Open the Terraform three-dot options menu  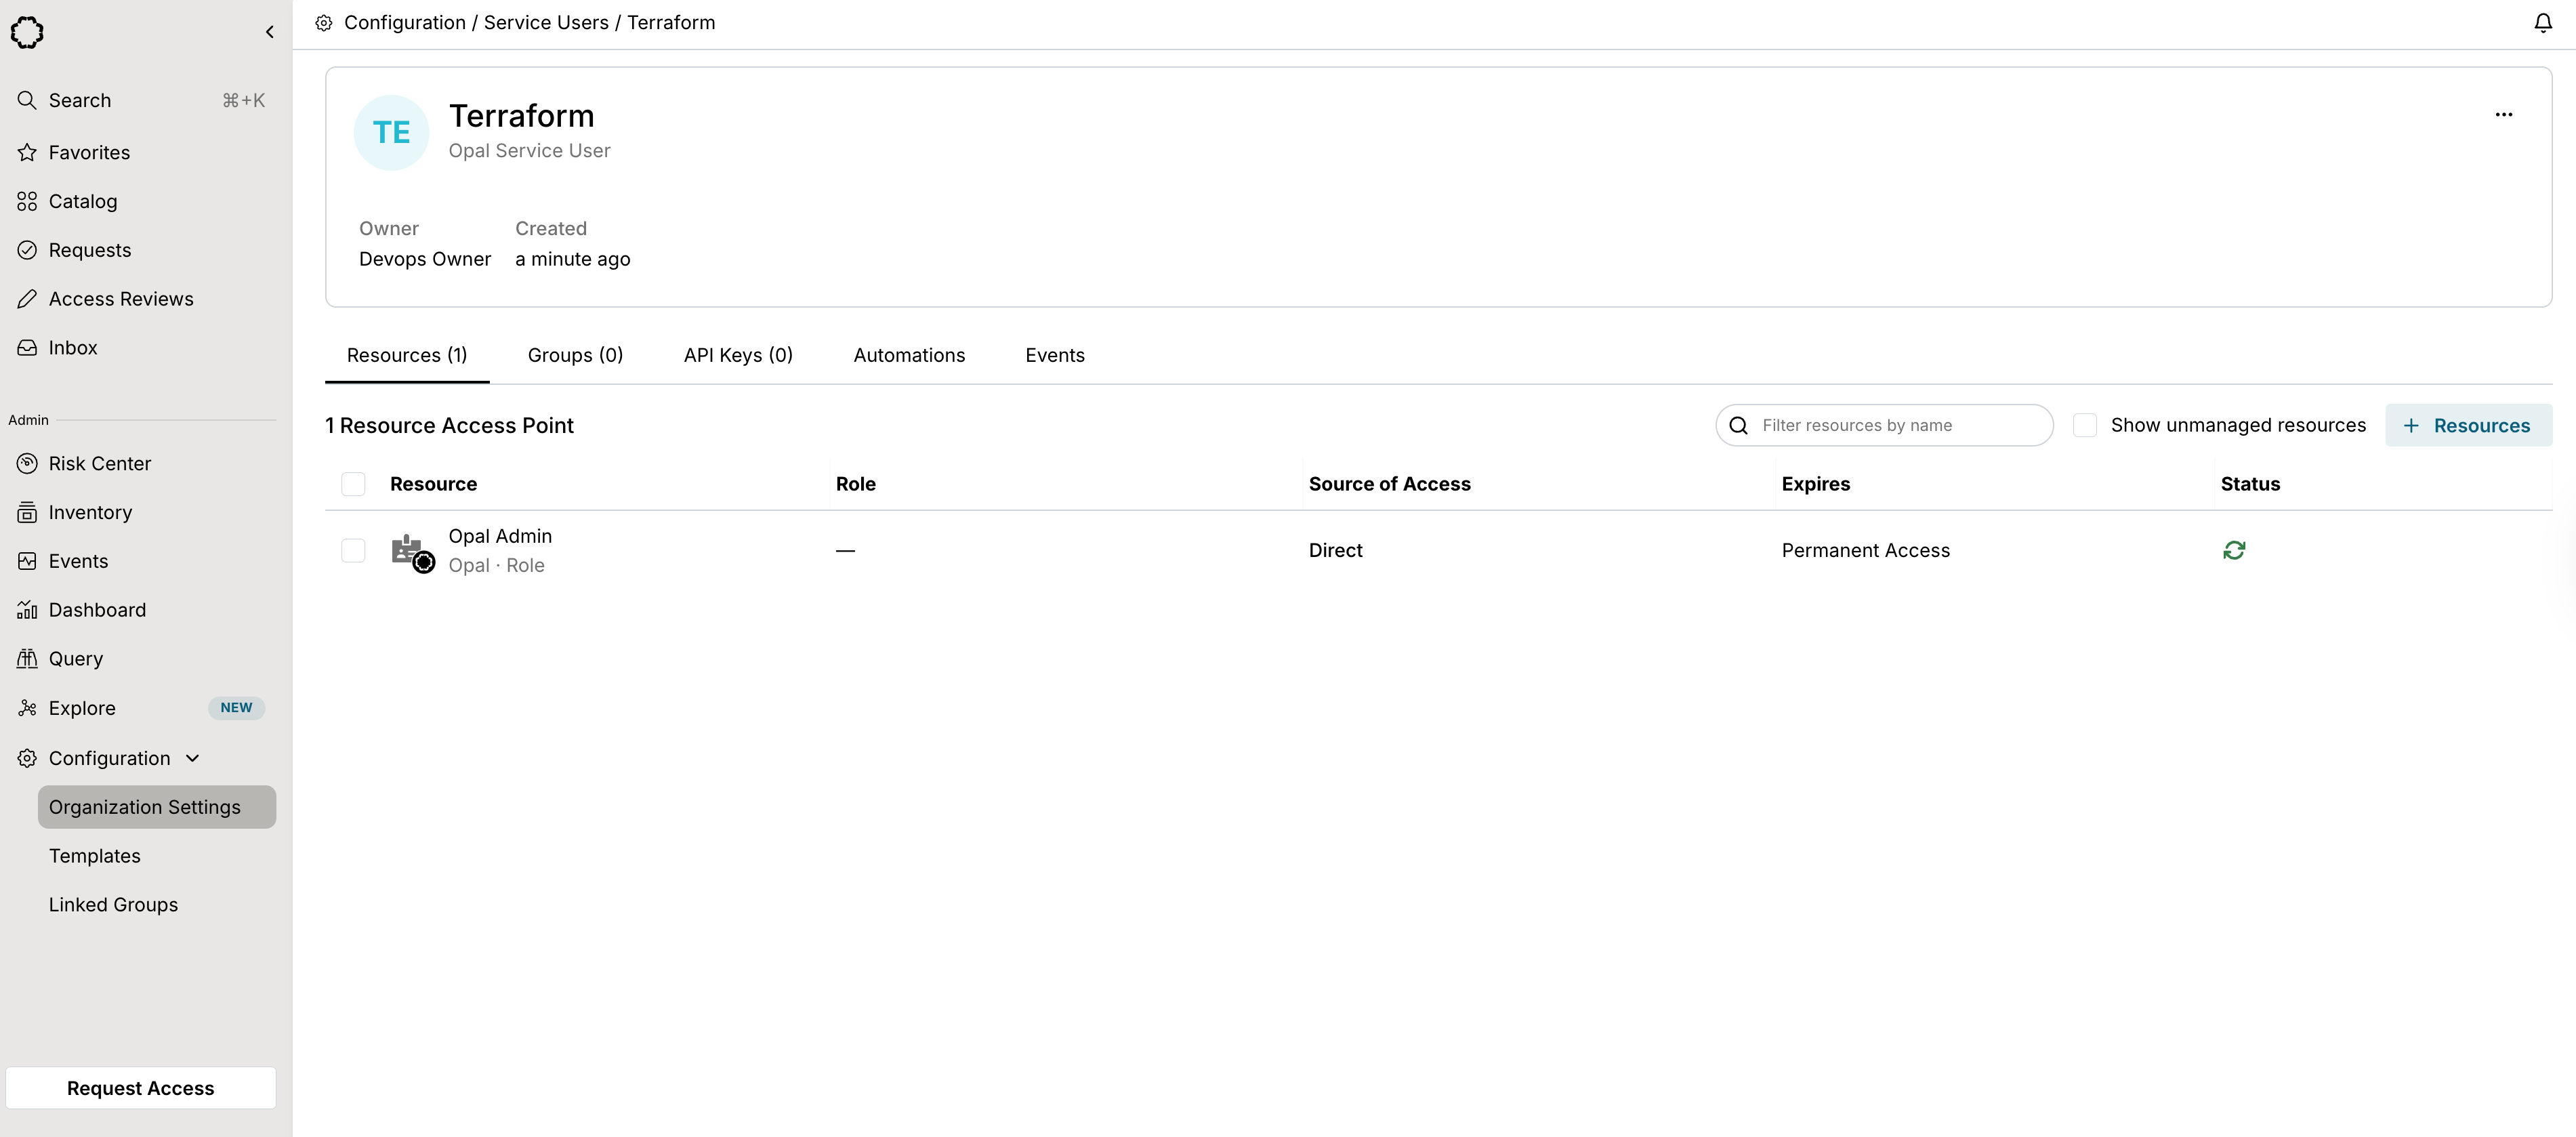point(2503,115)
